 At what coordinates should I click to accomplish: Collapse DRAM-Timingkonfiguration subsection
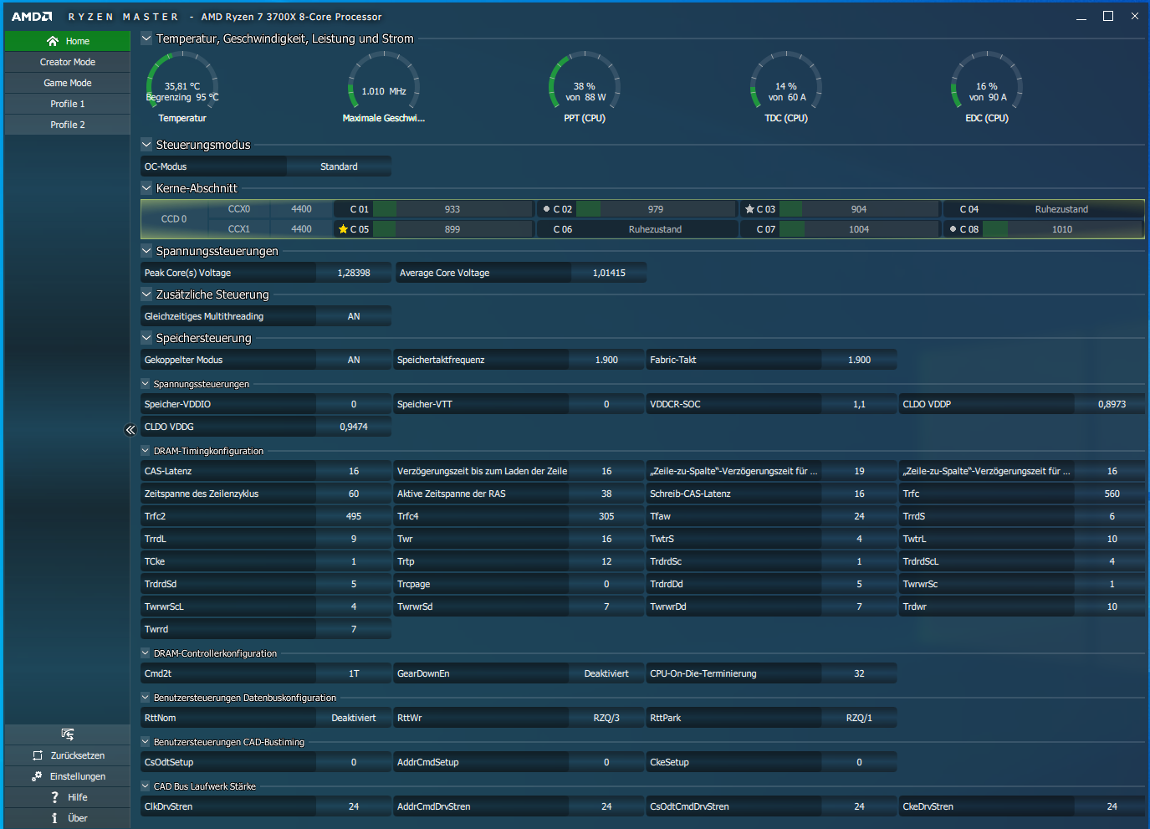pos(146,451)
